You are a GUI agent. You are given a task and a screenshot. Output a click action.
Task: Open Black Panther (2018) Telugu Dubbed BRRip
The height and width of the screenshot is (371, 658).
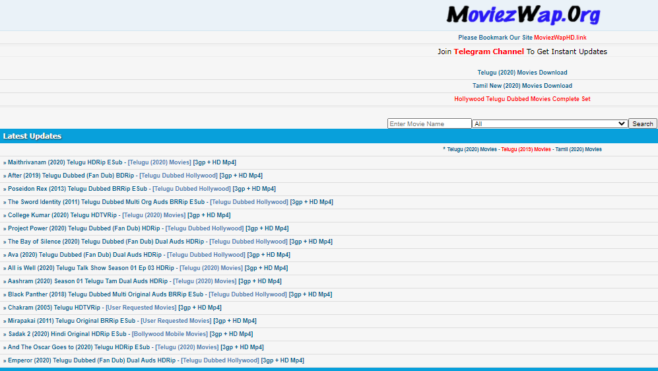pyautogui.click(x=106, y=294)
